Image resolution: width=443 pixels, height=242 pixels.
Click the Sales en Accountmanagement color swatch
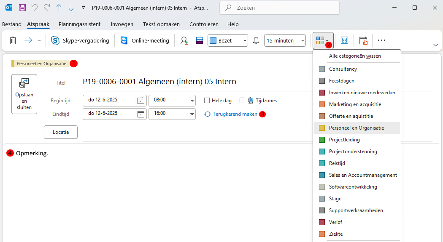click(x=322, y=175)
